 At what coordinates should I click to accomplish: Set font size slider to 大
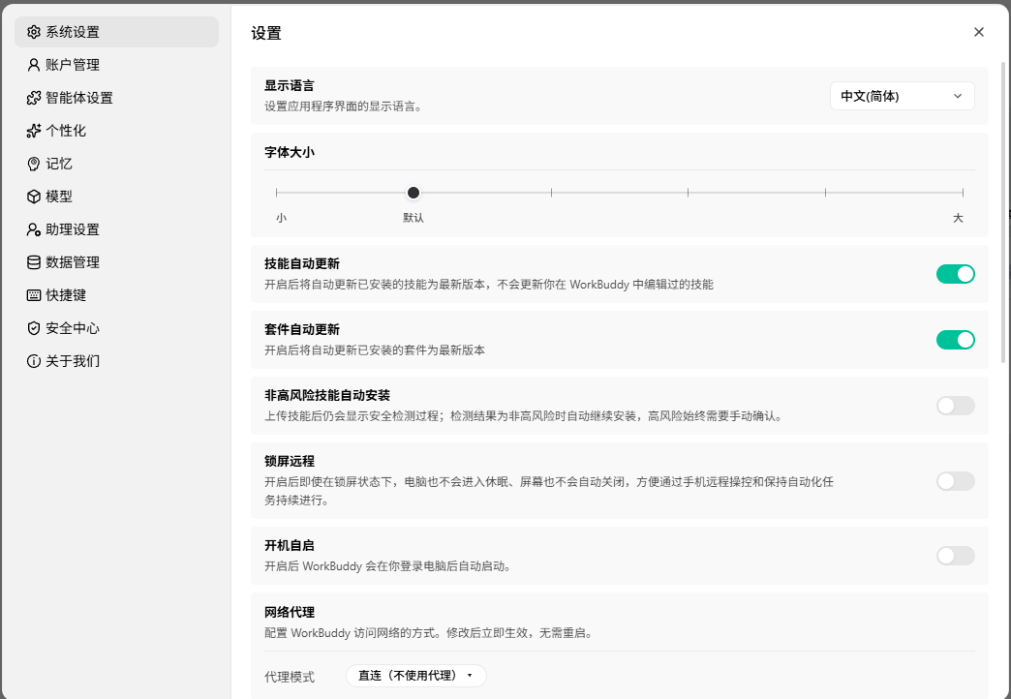[x=963, y=192]
